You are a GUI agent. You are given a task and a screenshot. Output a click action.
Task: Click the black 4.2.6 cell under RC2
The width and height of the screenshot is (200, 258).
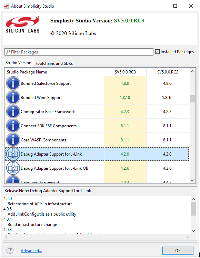point(167,168)
